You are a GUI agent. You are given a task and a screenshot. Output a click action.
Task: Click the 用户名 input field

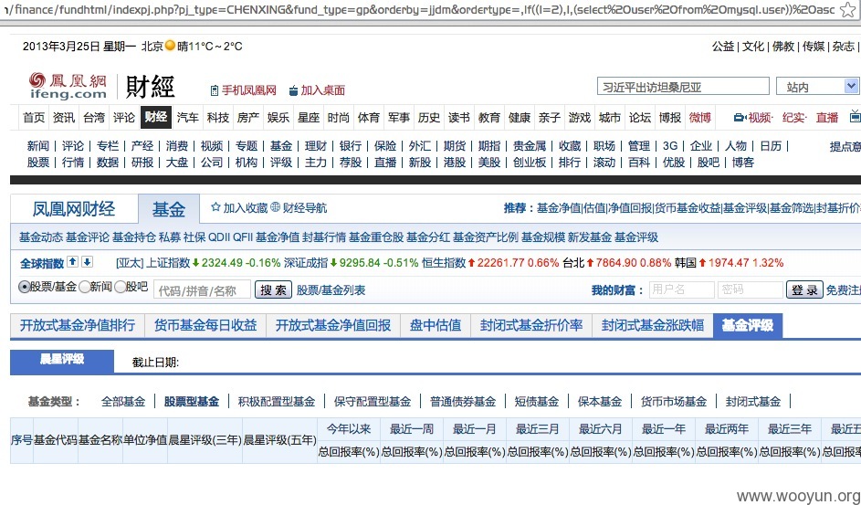point(682,289)
